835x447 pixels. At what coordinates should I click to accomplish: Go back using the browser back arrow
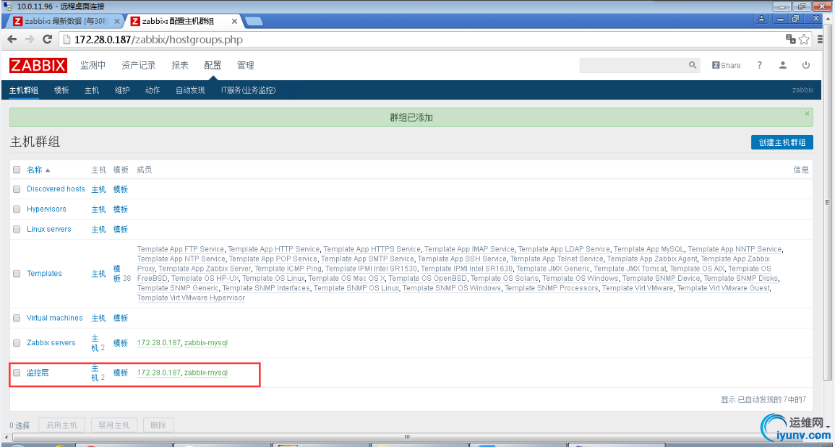pyautogui.click(x=12, y=40)
